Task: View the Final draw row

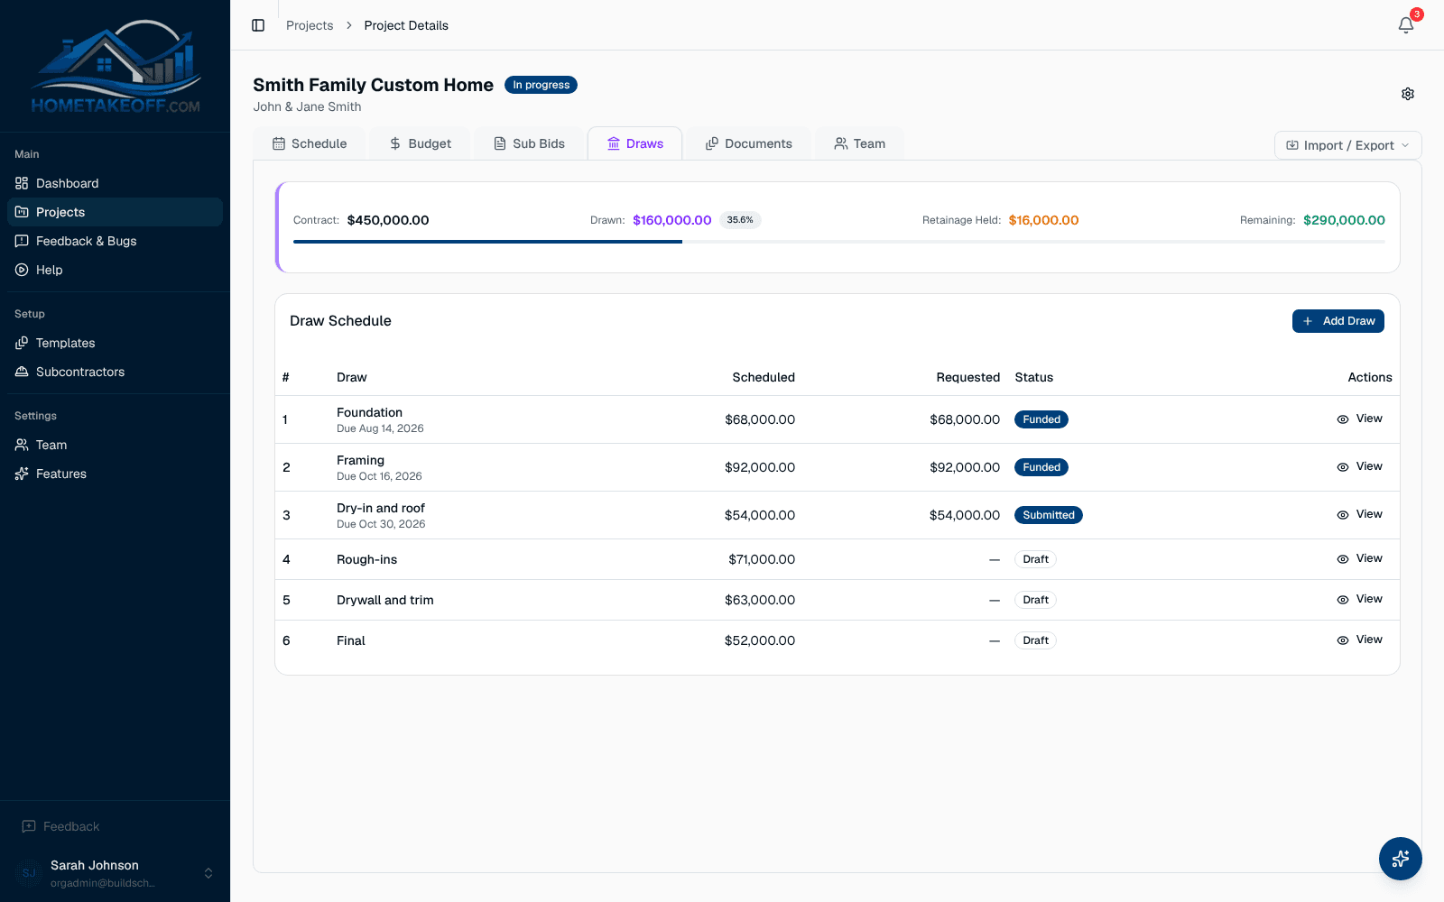Action: point(1359,640)
